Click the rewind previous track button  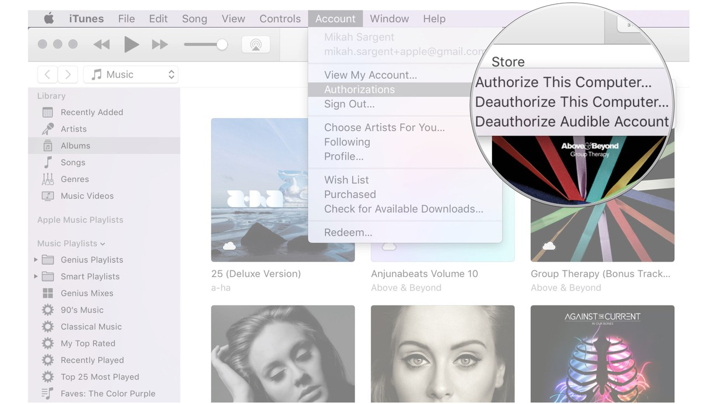101,45
